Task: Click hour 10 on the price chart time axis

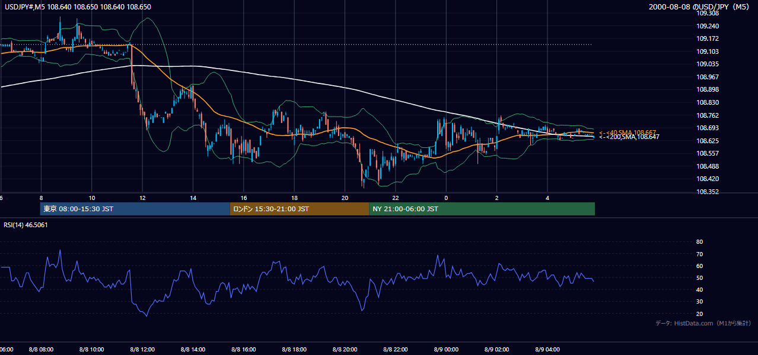Action: [x=91, y=198]
